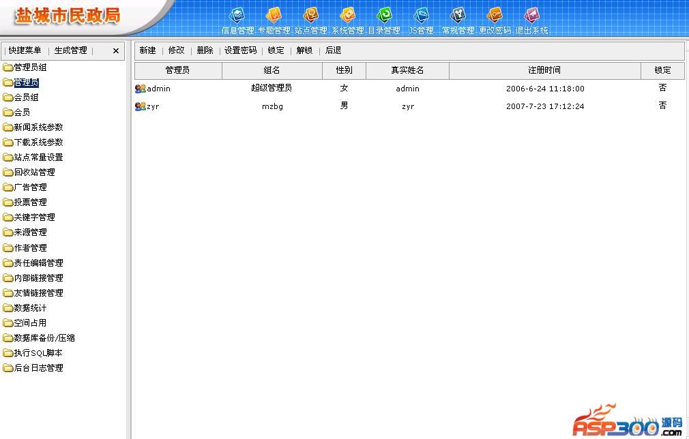Viewport: 689px width, 439px height.
Task: Select the admin user row
Action: [158, 89]
